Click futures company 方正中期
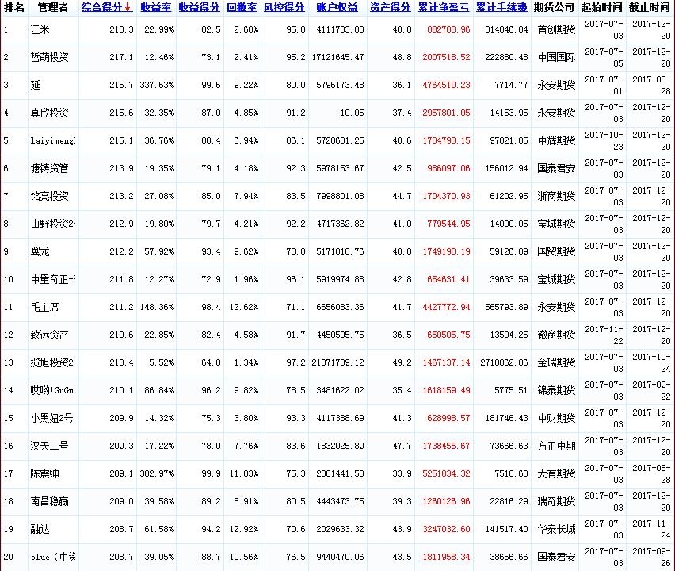Image resolution: width=675 pixels, height=571 pixels. (556, 446)
